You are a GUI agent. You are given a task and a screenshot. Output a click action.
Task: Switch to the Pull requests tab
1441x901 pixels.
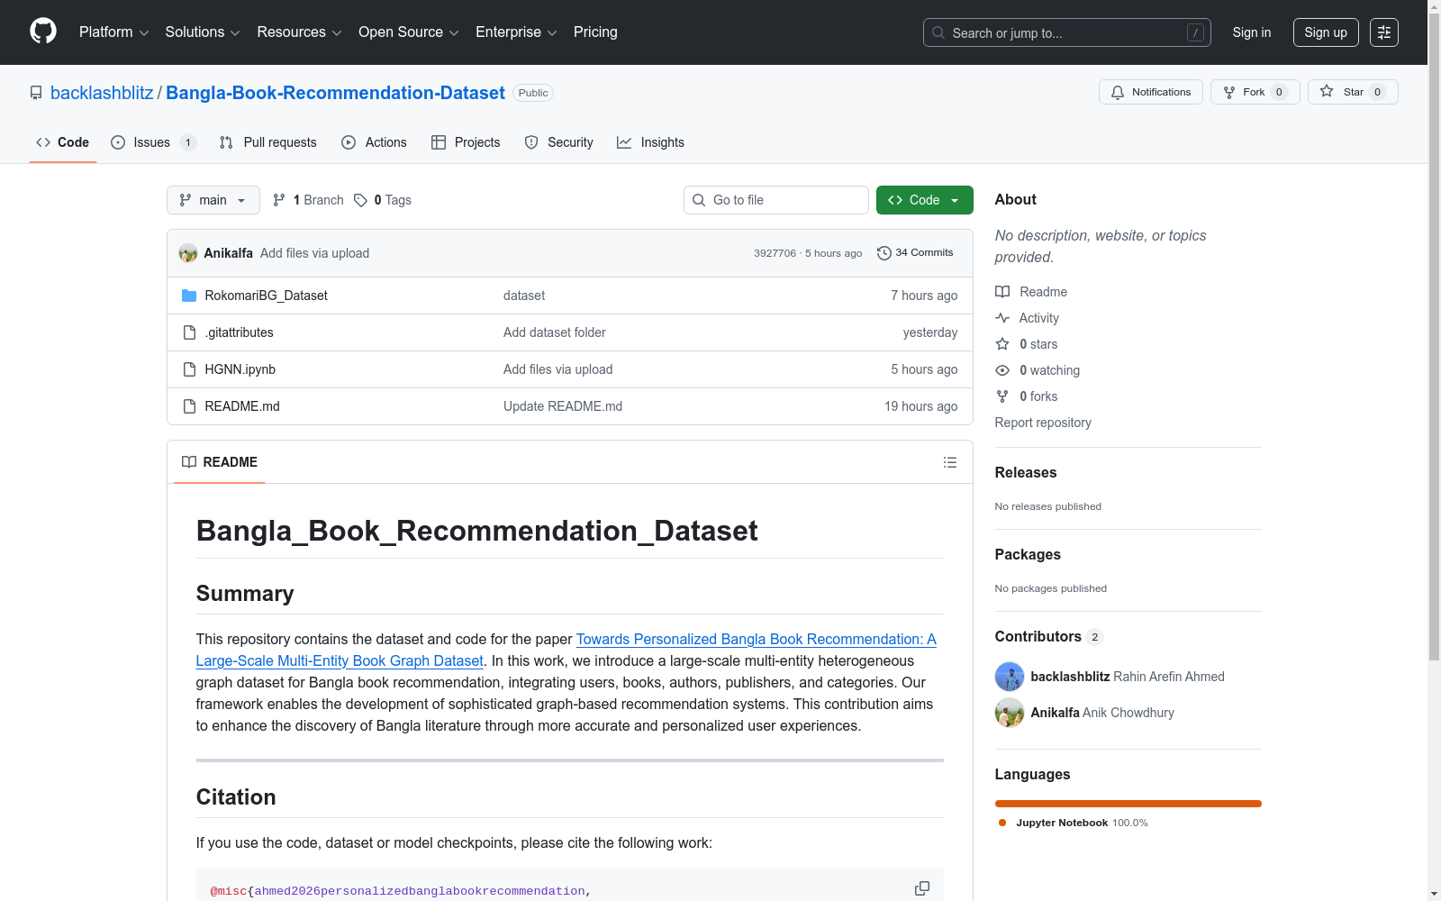[x=268, y=142]
